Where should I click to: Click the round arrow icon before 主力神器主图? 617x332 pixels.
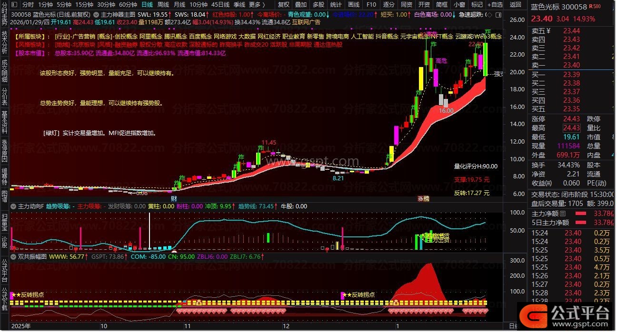tap(97, 15)
